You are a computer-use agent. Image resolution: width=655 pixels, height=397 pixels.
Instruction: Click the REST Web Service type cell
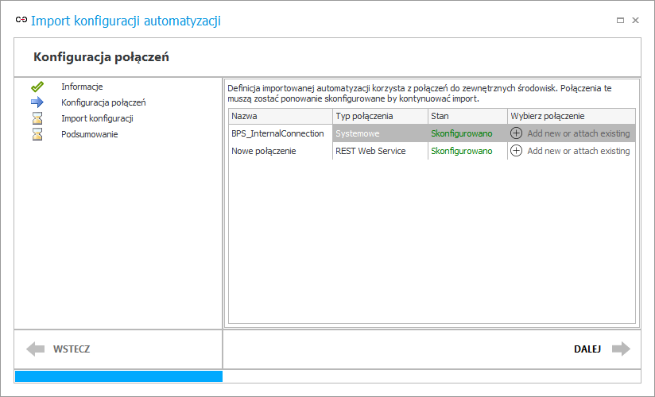tap(380, 151)
